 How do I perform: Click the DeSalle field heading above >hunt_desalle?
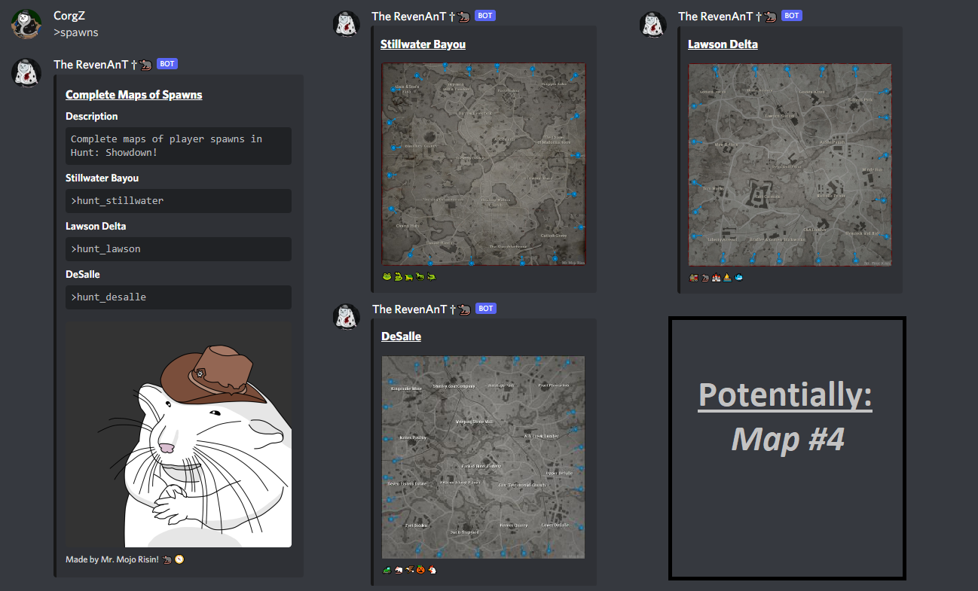83,275
